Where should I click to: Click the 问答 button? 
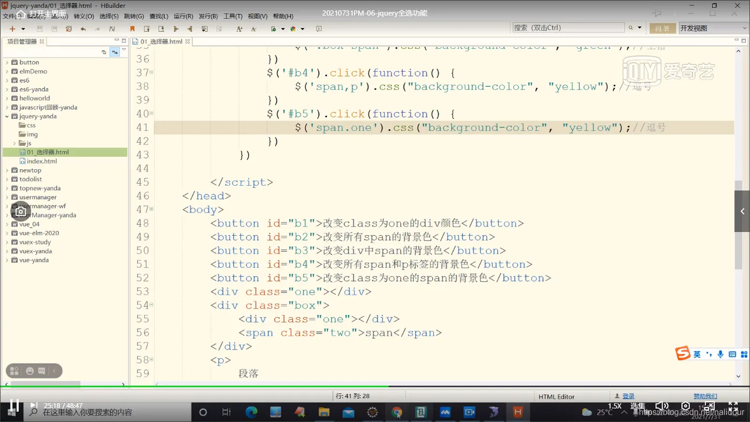(x=663, y=28)
